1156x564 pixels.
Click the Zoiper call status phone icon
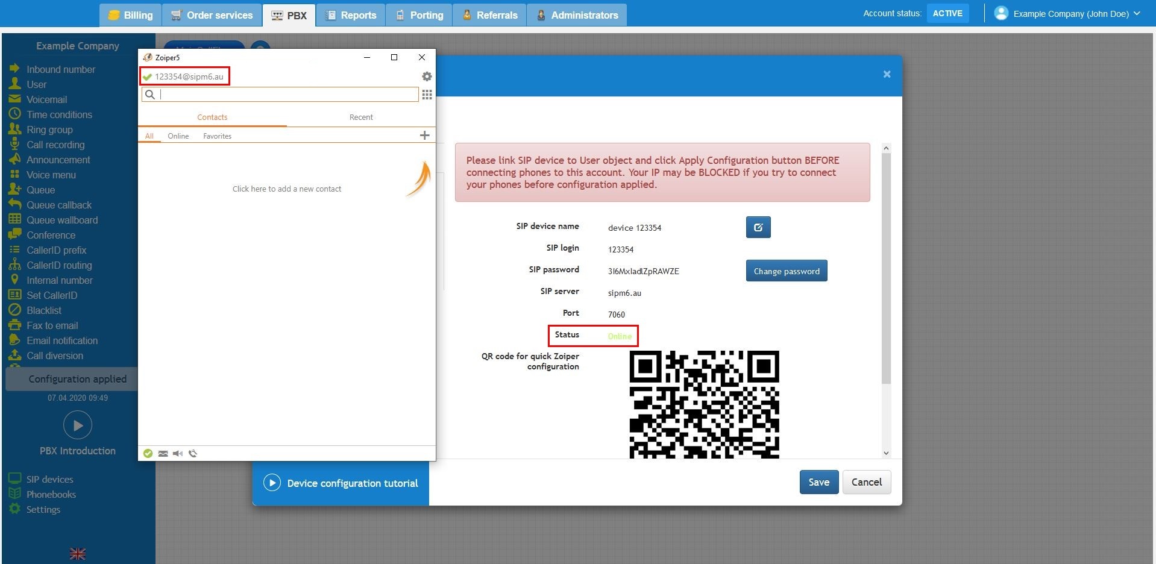[193, 454]
